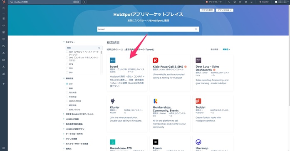Click the plus icon beside global search
Image resolution: width=290 pixels, height=151 pixels.
tap(84, 2)
